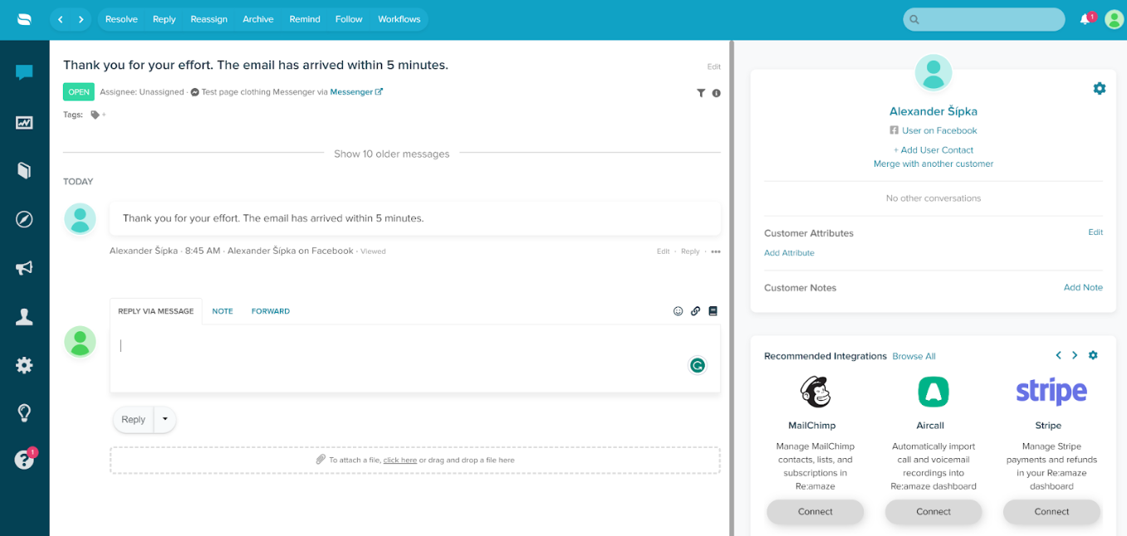Click Show 10 older messages
Viewport: 1127px width, 536px height.
(x=391, y=153)
